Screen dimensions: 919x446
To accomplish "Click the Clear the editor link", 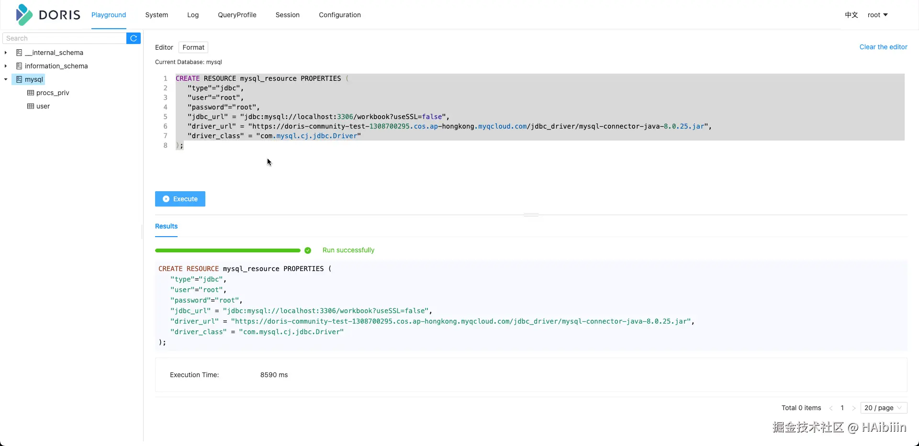I will pyautogui.click(x=883, y=47).
